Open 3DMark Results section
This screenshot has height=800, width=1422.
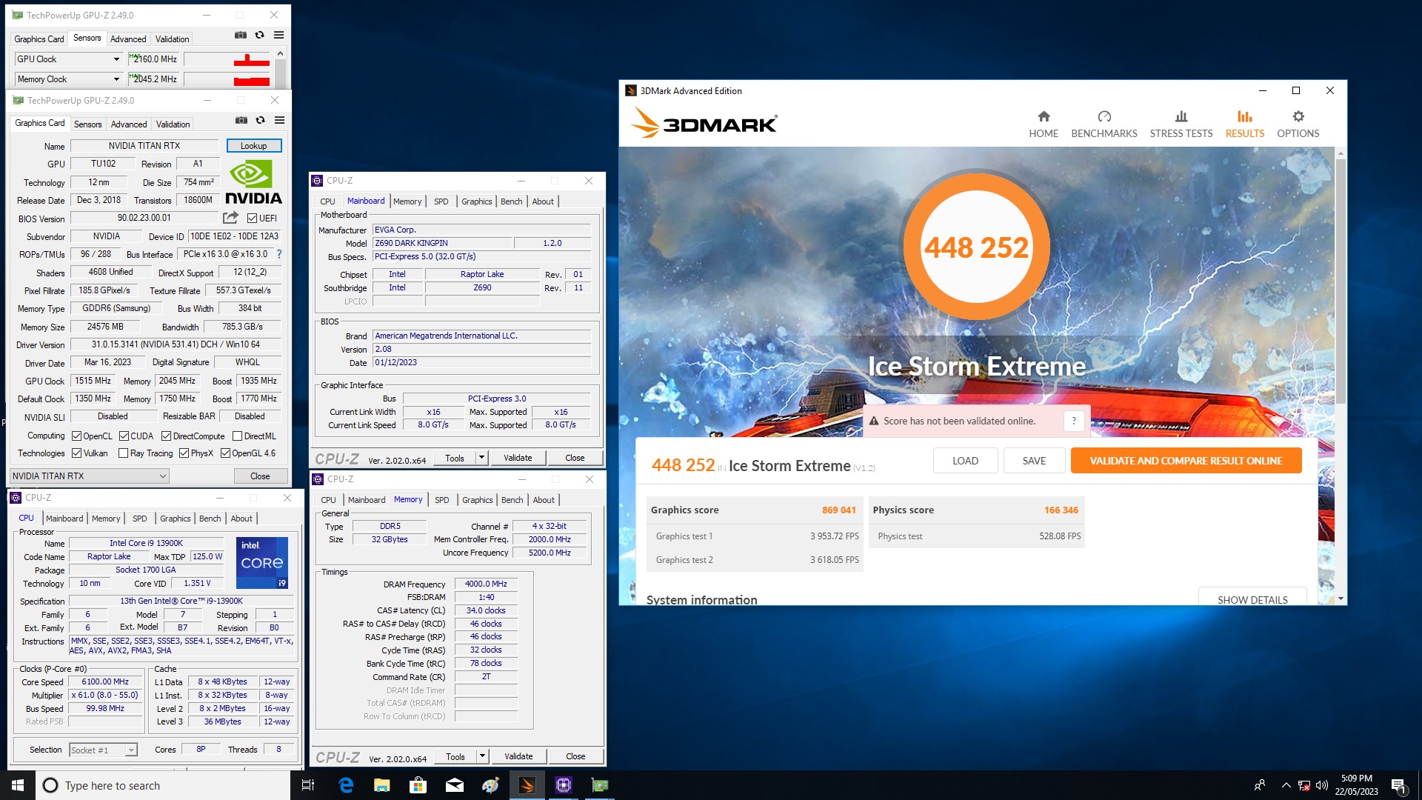(x=1244, y=124)
